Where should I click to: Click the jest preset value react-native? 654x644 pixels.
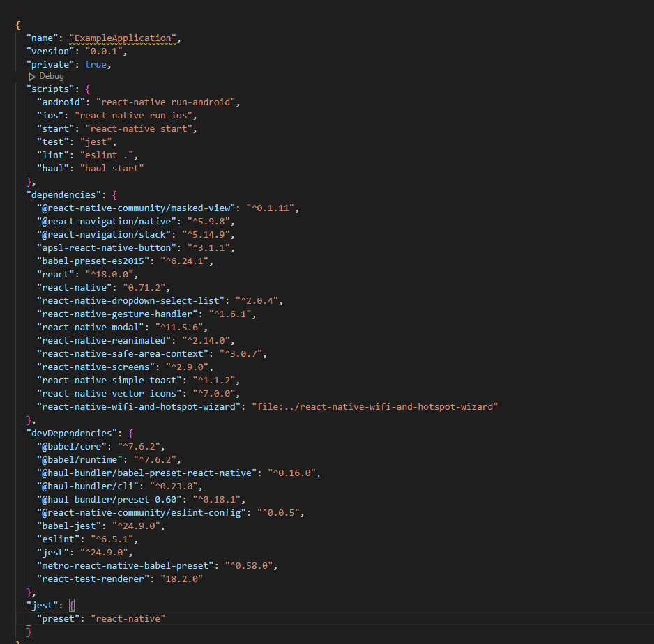click(x=128, y=618)
